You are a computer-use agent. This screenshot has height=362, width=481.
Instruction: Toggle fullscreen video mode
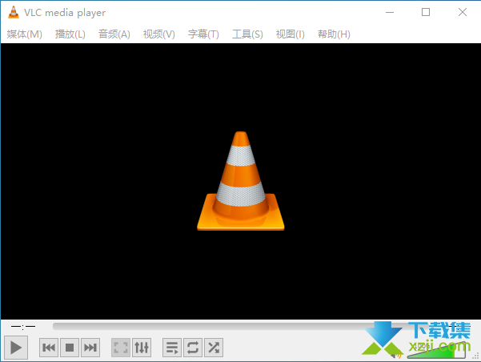[x=121, y=348]
